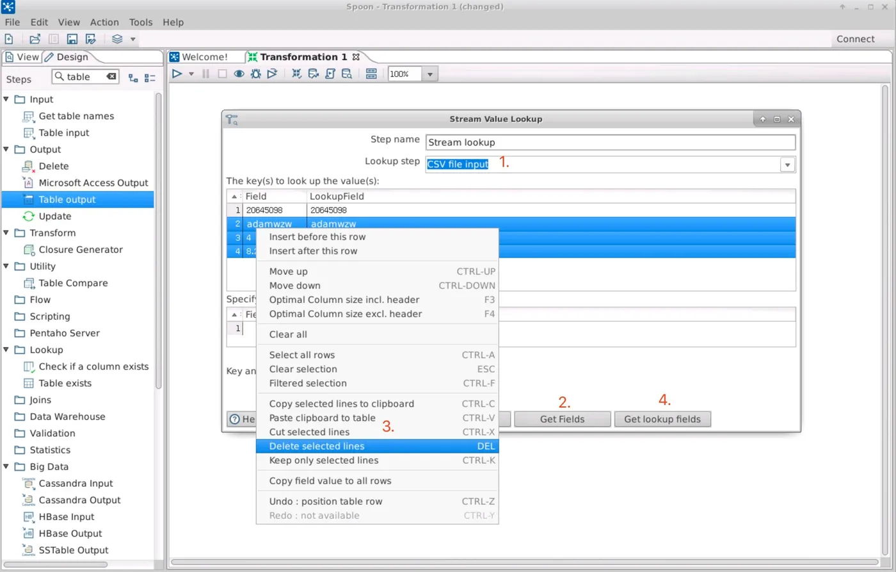
Task: Collapse the Lookup folder
Action: coord(6,350)
